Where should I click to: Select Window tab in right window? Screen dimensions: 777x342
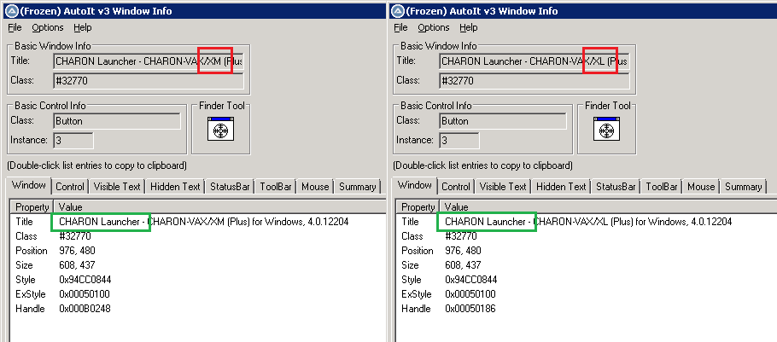(415, 186)
